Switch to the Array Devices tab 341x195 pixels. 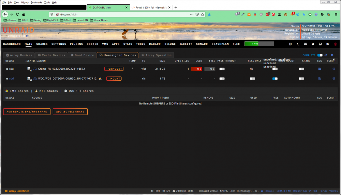(19, 55)
